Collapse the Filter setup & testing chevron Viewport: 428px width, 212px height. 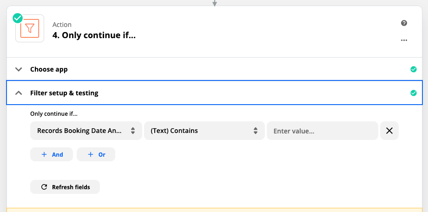click(19, 93)
